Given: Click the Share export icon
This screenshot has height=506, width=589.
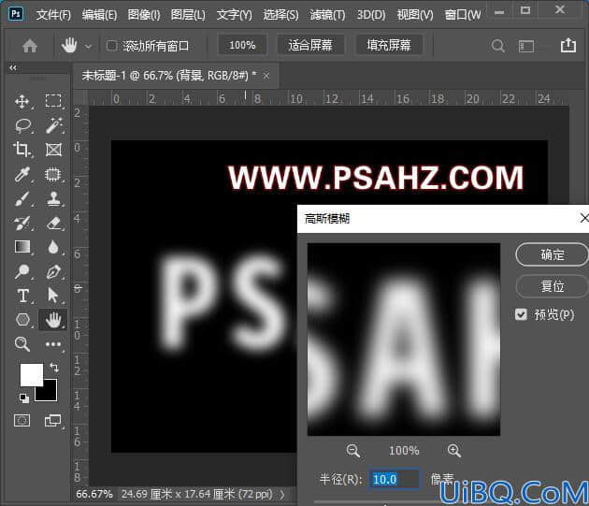Looking at the screenshot, I should point(568,45).
